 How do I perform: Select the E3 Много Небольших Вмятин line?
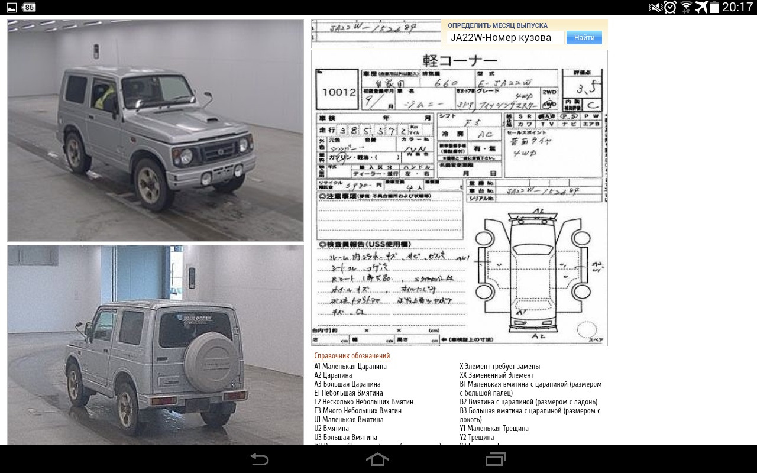tap(358, 411)
